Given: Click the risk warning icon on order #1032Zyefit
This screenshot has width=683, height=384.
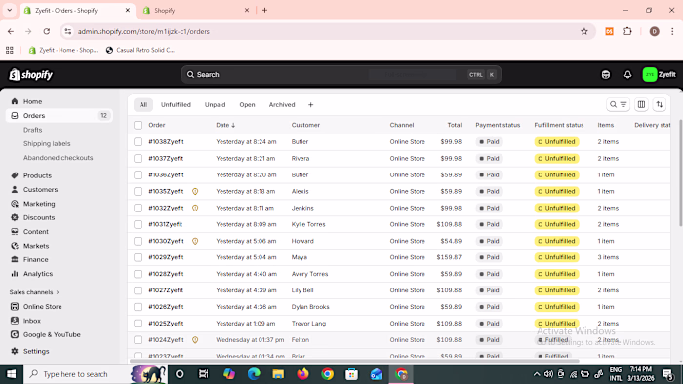Looking at the screenshot, I should pyautogui.click(x=195, y=208).
